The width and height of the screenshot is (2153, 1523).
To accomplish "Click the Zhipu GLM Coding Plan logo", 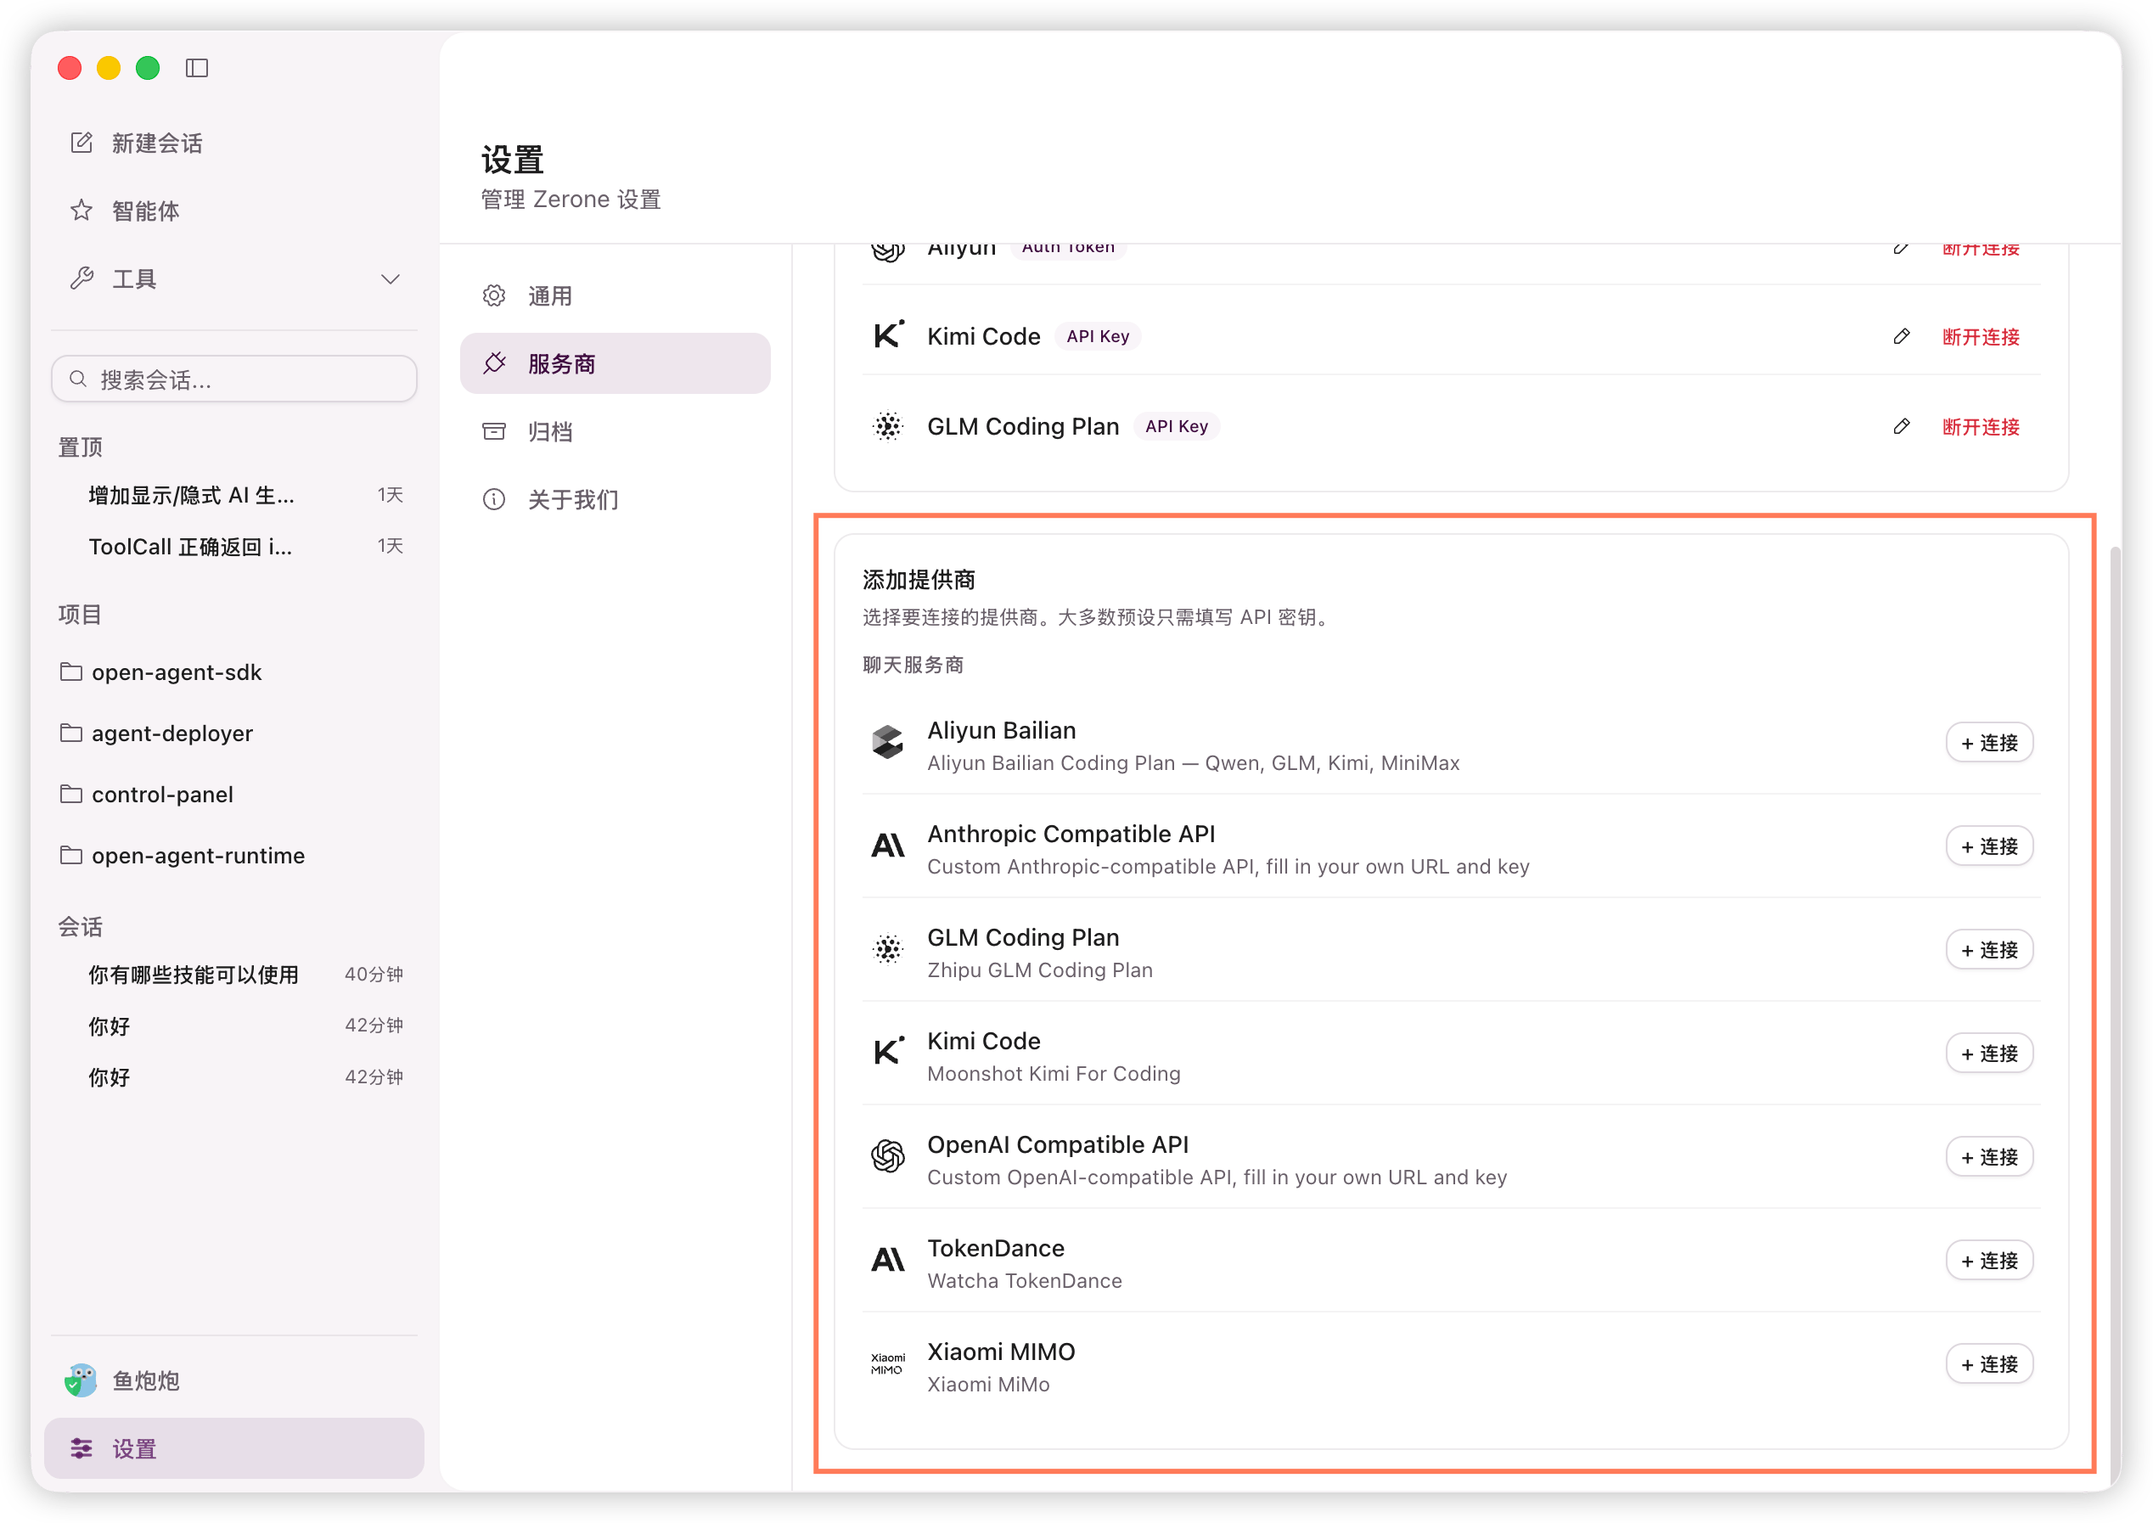I will pos(888,949).
